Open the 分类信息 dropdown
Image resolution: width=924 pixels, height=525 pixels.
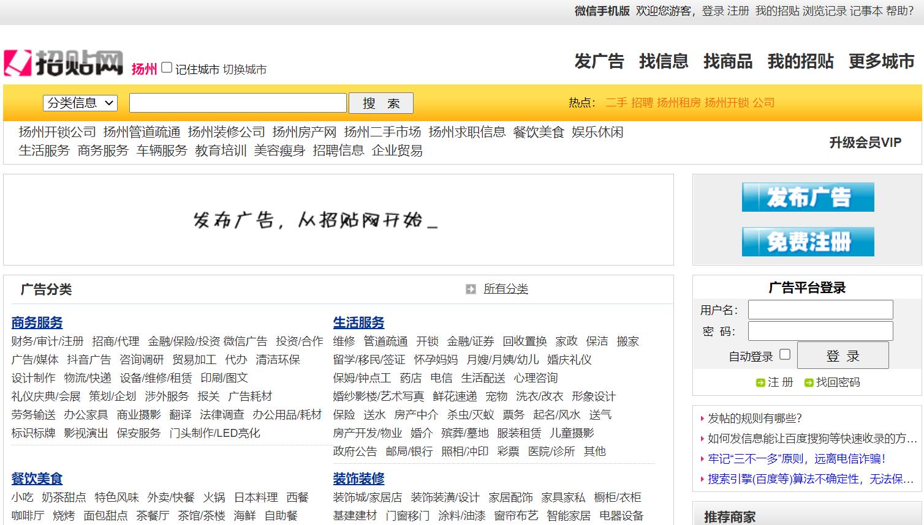(x=80, y=103)
